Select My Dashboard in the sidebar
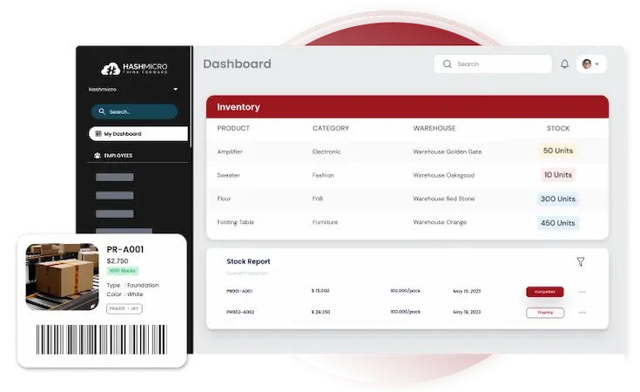The width and height of the screenshot is (640, 392). tap(138, 133)
